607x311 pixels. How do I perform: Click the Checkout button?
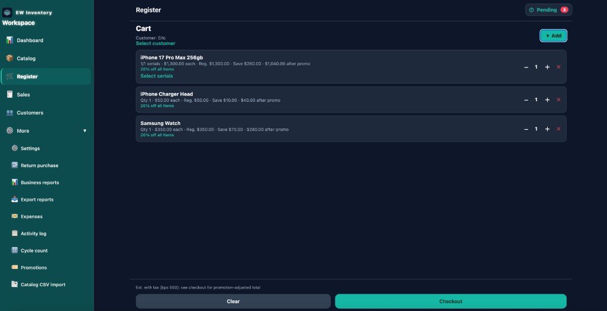[451, 302]
